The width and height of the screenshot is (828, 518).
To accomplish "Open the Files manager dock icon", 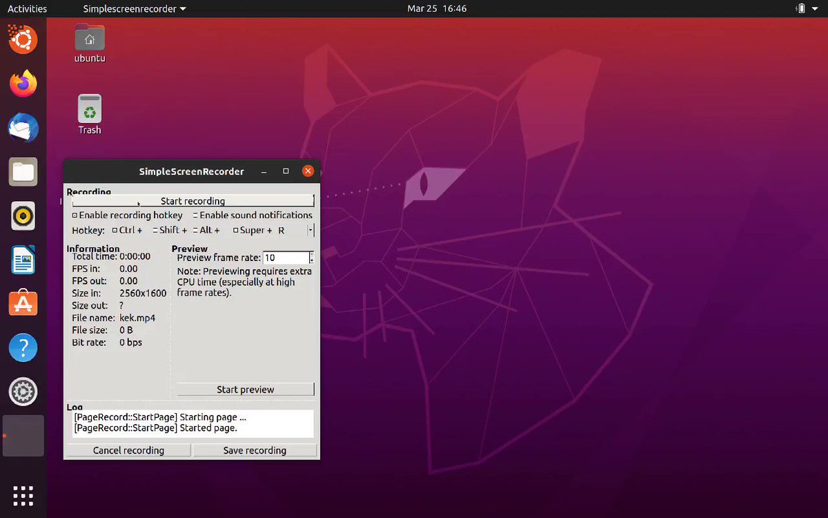I will click(x=23, y=172).
